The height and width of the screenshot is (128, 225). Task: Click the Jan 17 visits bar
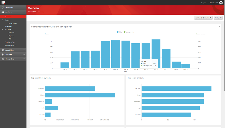point(166,59)
